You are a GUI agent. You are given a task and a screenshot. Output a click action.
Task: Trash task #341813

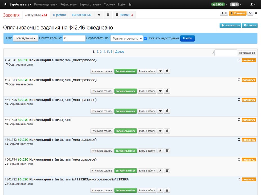167,91
